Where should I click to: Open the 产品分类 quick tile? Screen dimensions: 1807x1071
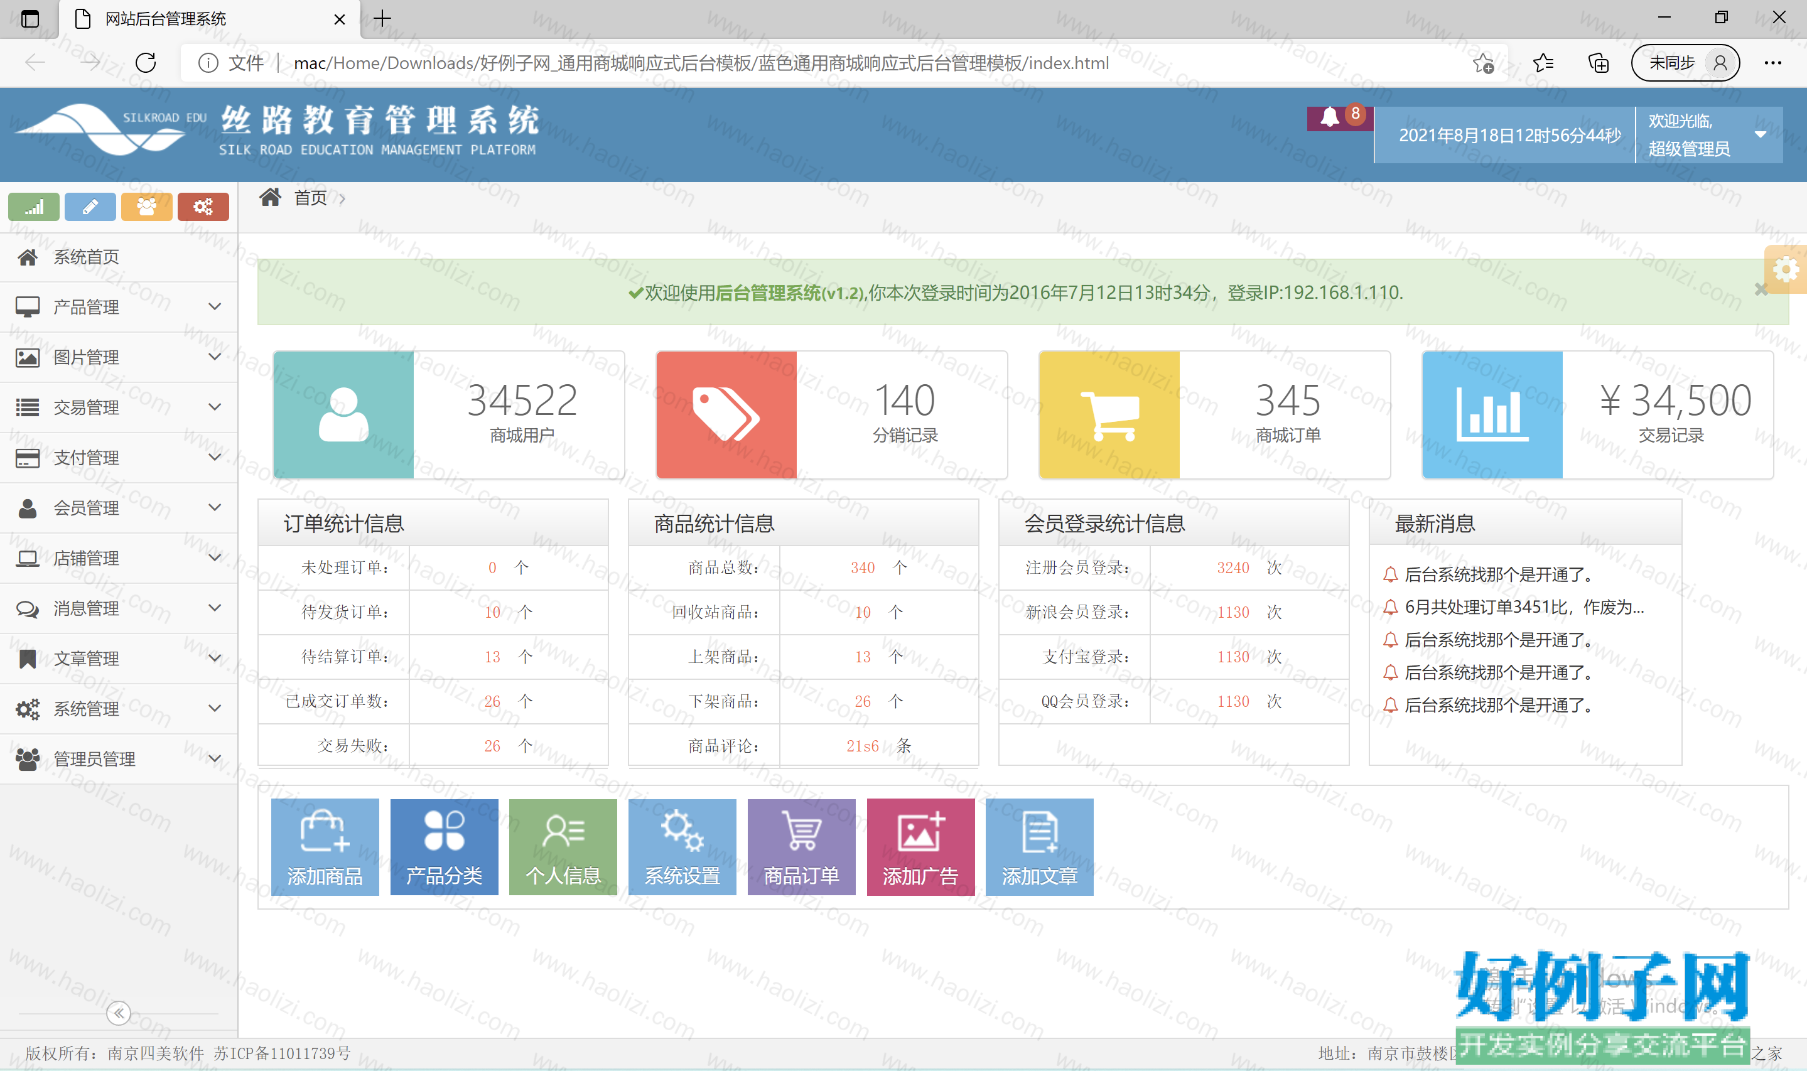click(444, 848)
